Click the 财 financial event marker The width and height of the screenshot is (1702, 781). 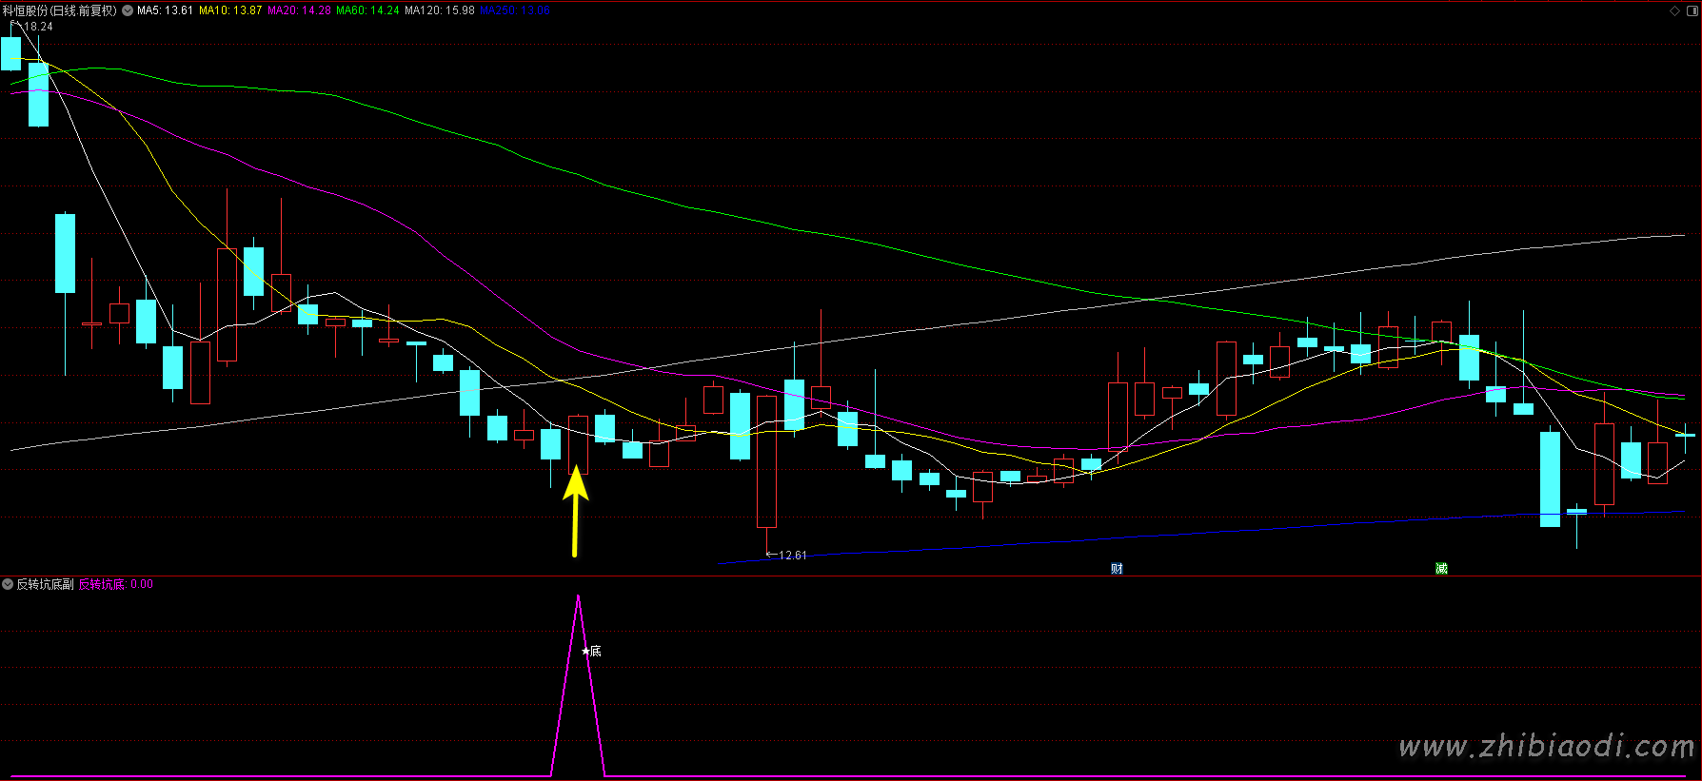click(1117, 568)
